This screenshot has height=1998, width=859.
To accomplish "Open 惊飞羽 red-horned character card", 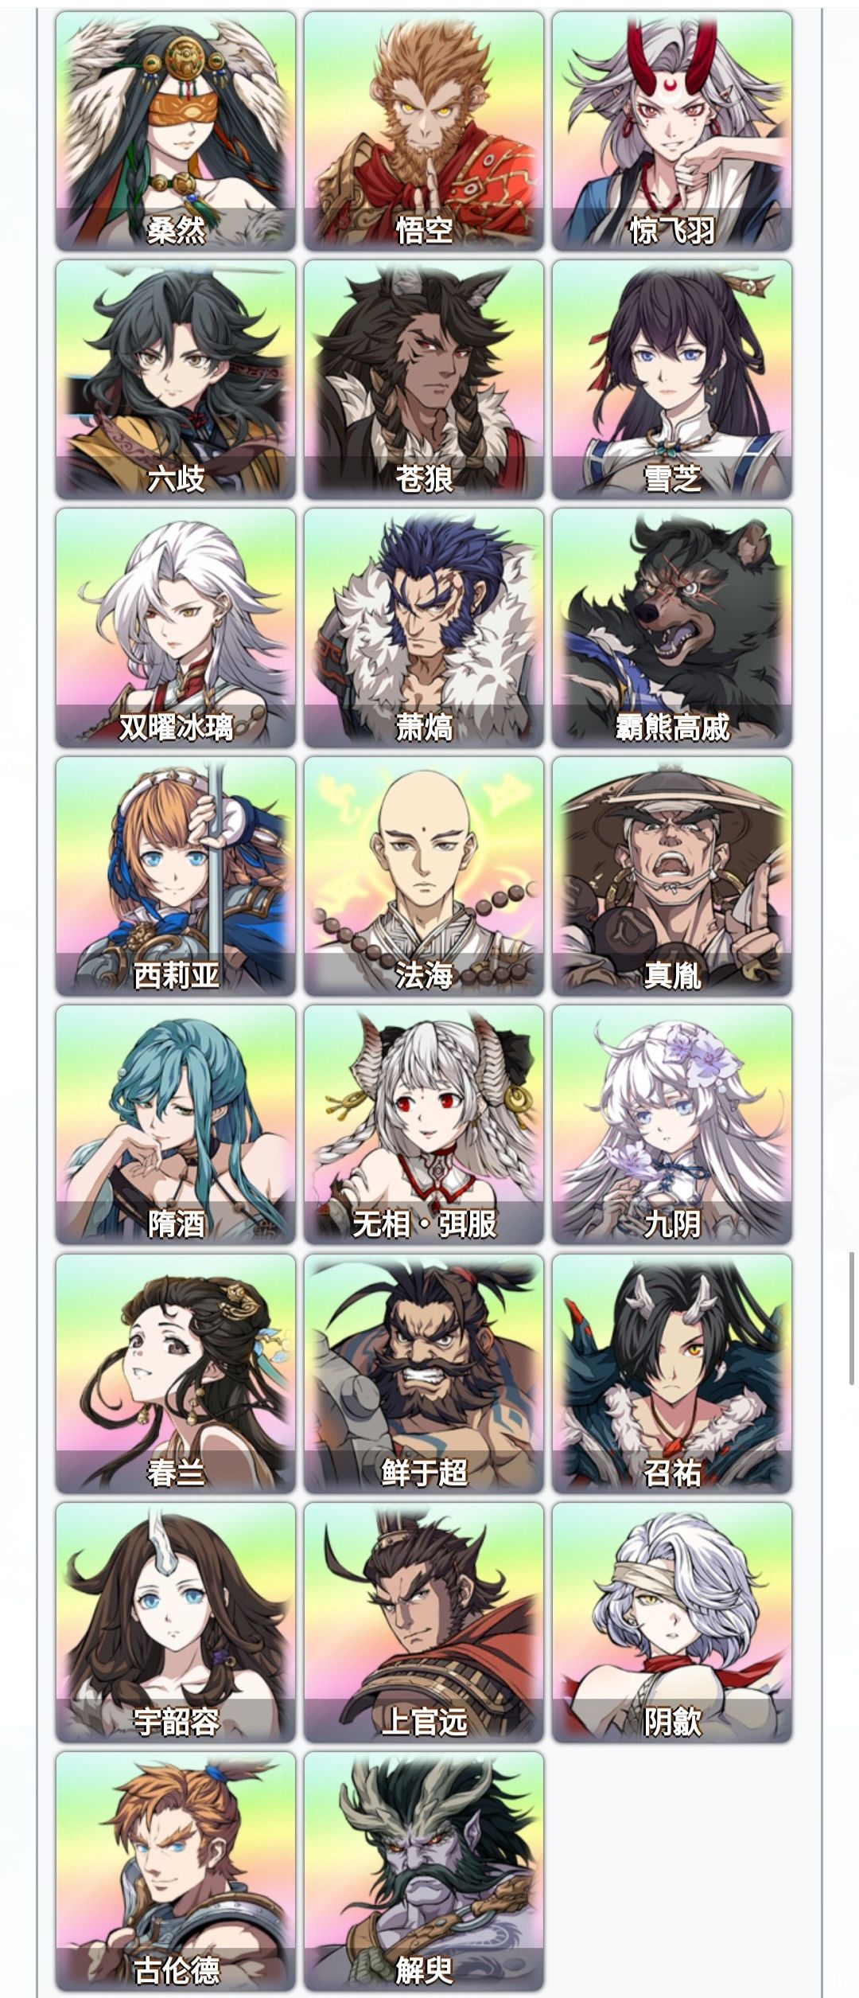I will (x=672, y=131).
